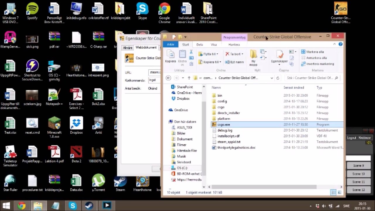Viewport: 375px width, 211px height.
Task: Open the Allmänt tab in Egenskaper dialog
Action: [x=127, y=48]
